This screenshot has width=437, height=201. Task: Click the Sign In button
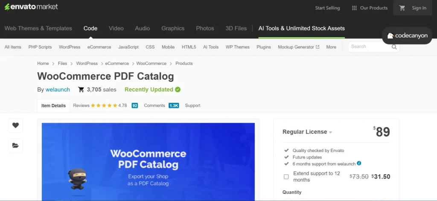point(419,8)
